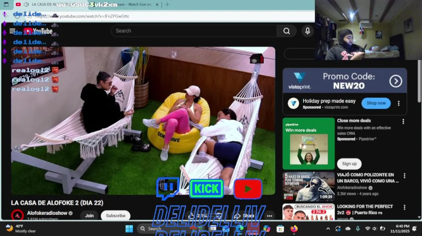The image size is (422, 236).
Task: Open options for the Pipedrive ad
Action: pyautogui.click(x=403, y=121)
